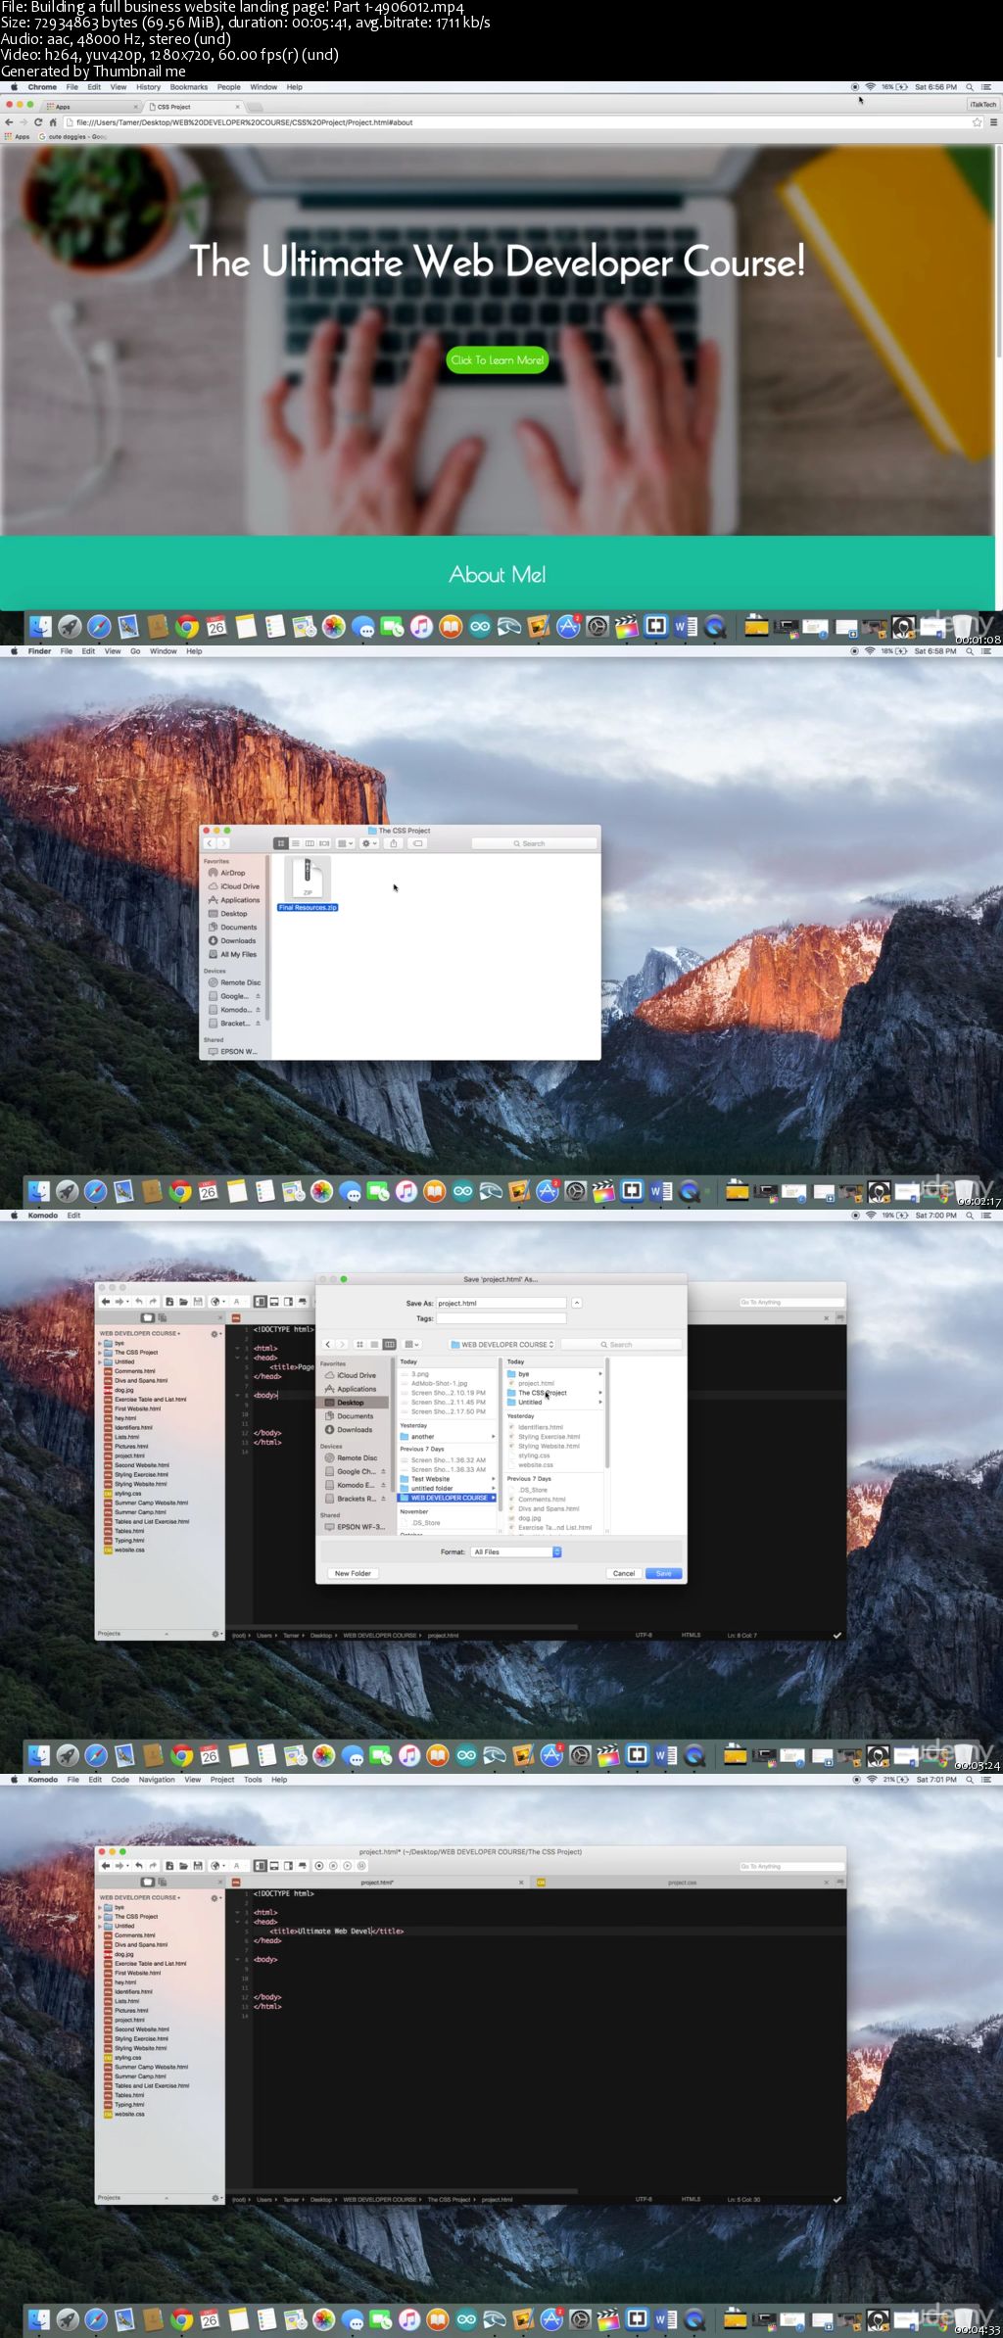1003x2338 pixels.
Task: Select AirDrop in Finder sidebar
Action: (233, 873)
